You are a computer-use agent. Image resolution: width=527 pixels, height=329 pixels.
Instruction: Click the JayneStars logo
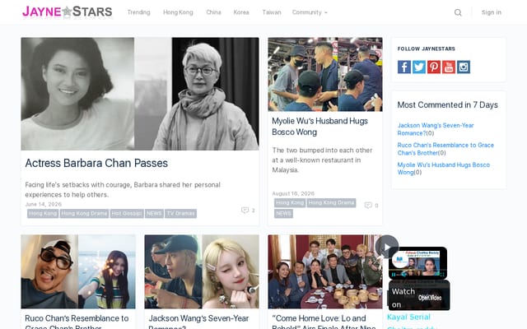pos(68,12)
